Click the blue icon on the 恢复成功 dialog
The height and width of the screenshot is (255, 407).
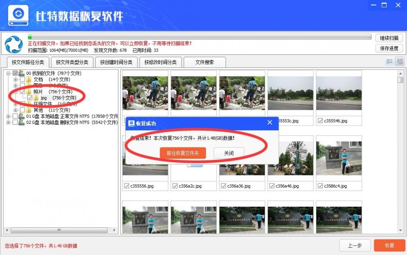(131, 123)
